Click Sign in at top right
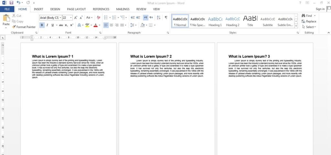Viewport: 331px width, 155px height. pos(320,9)
